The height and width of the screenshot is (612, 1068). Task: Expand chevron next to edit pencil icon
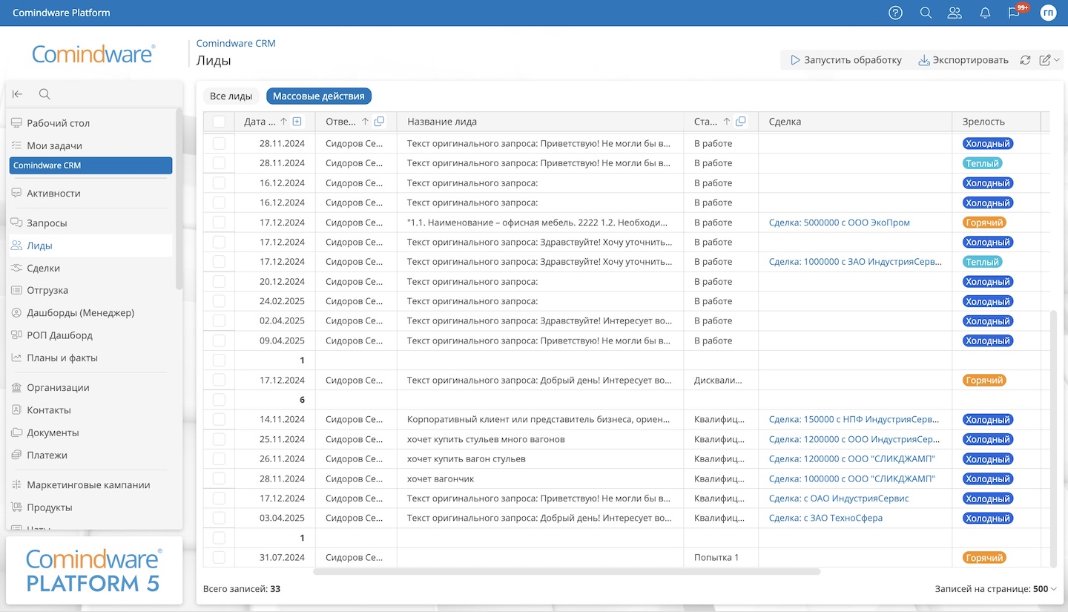pos(1057,60)
